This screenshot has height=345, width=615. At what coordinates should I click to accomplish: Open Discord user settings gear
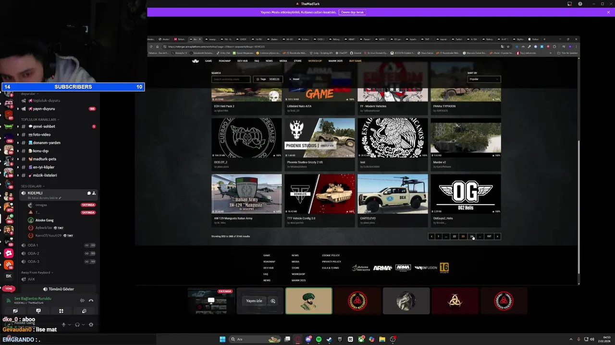coord(91,324)
